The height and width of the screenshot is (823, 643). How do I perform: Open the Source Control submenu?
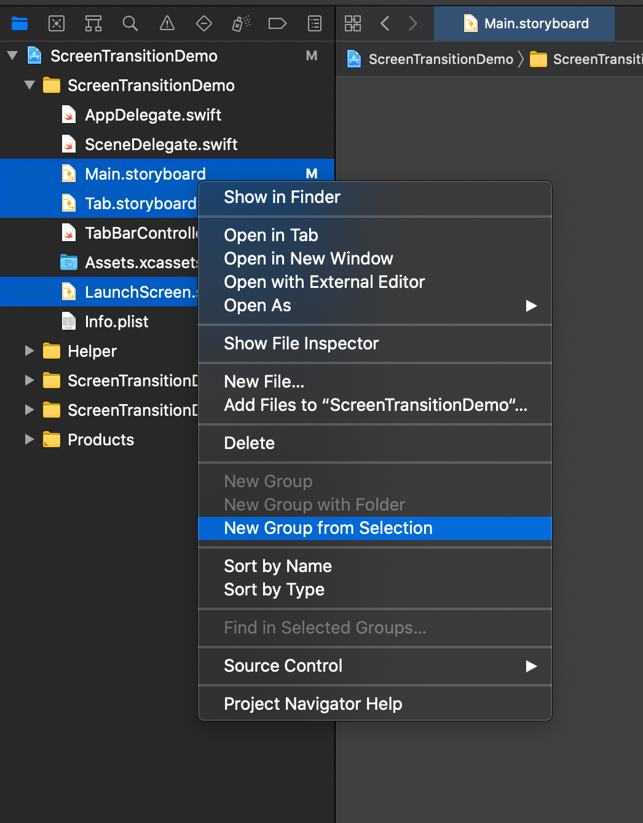pos(283,666)
